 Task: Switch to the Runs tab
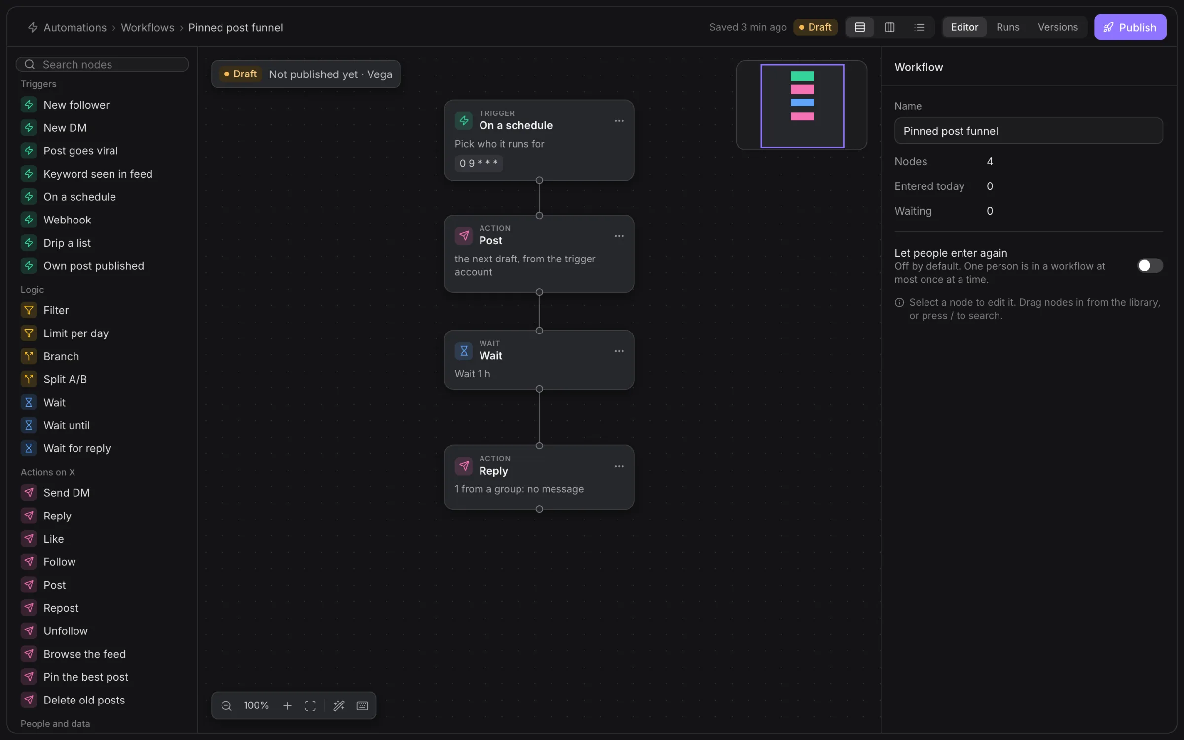(x=1008, y=27)
